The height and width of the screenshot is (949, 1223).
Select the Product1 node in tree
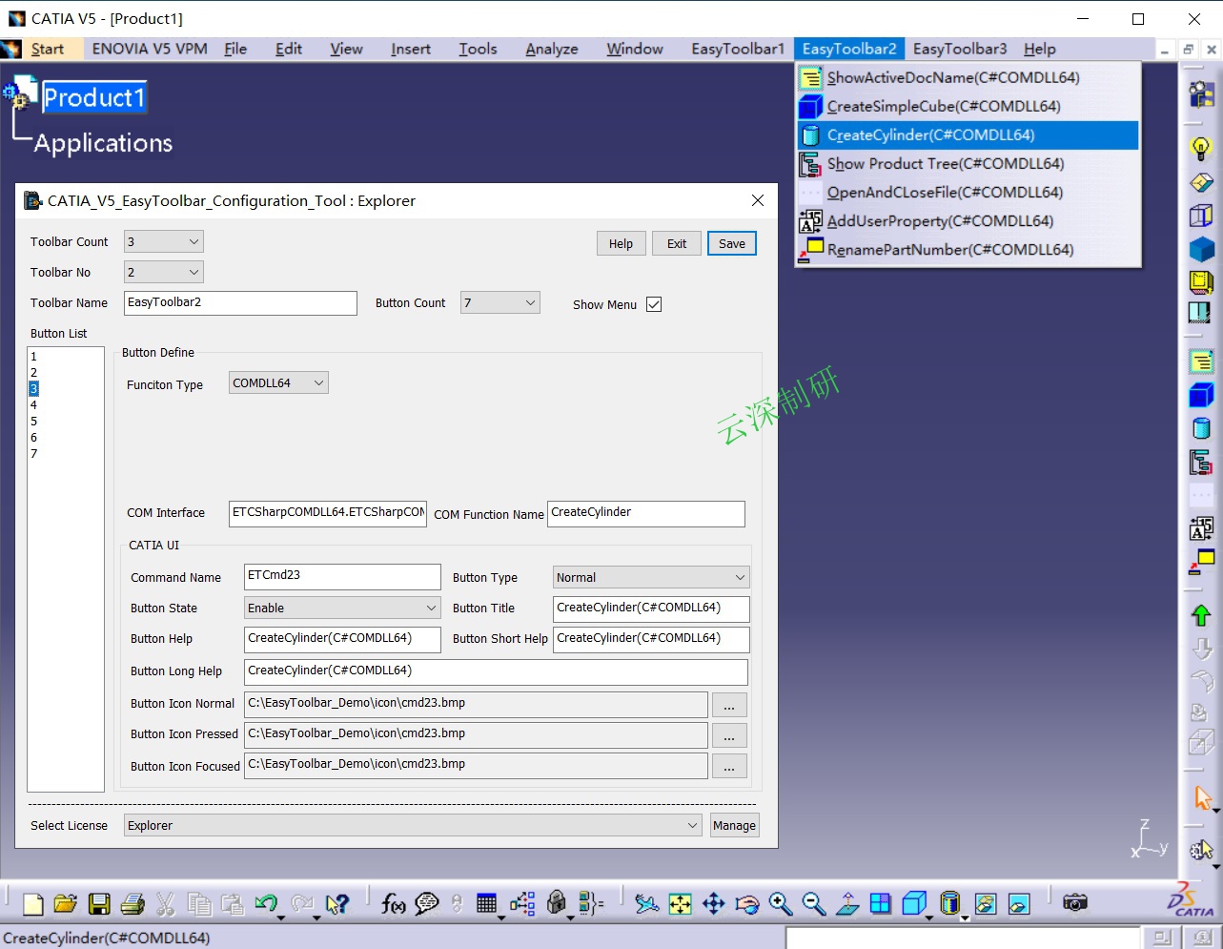(94, 97)
